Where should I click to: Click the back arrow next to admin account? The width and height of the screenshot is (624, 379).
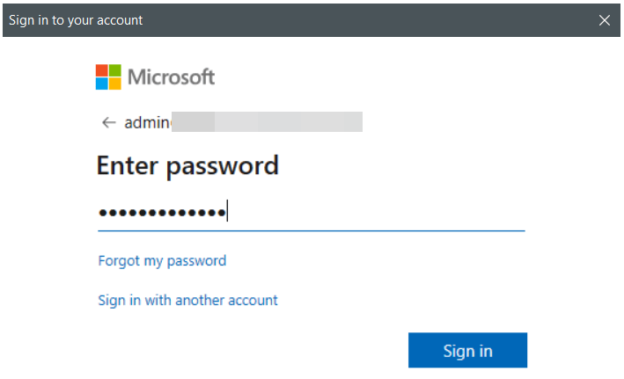coord(109,122)
